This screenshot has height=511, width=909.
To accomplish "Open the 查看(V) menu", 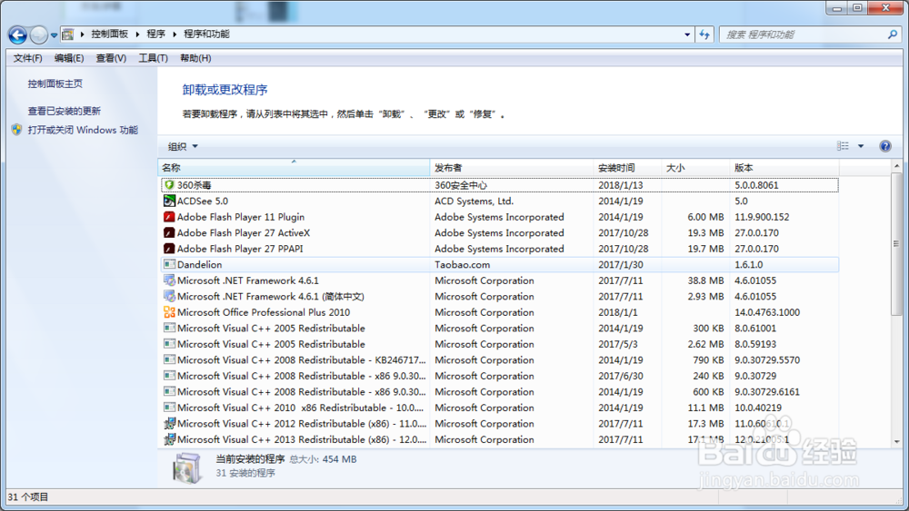I will click(111, 58).
